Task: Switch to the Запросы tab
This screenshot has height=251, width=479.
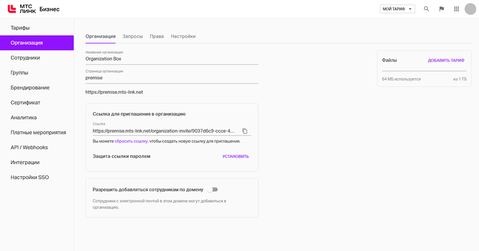Action: tap(132, 36)
